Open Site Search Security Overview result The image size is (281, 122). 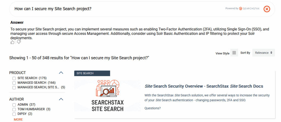coord(204,86)
